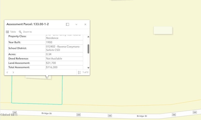
Task: Click the School District value cell
Action: point(64,48)
